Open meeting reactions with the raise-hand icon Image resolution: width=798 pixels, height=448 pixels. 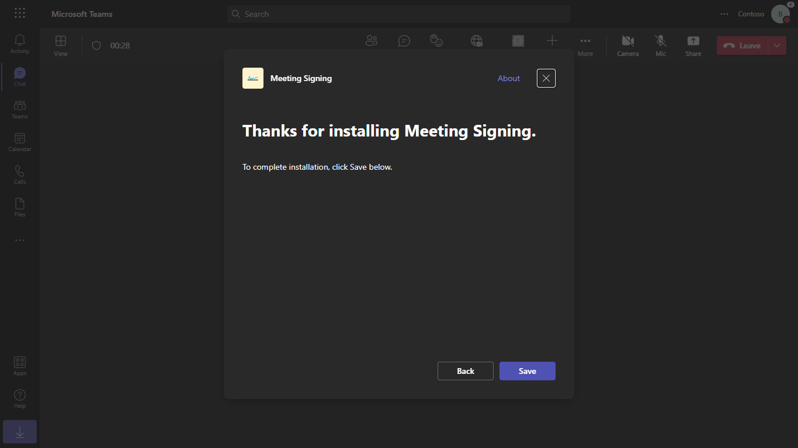[436, 40]
